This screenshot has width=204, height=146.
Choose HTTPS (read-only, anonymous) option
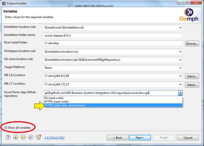[x=113, y=105]
